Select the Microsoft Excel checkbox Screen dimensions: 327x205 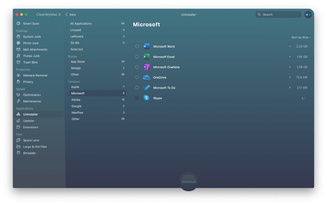click(x=137, y=57)
